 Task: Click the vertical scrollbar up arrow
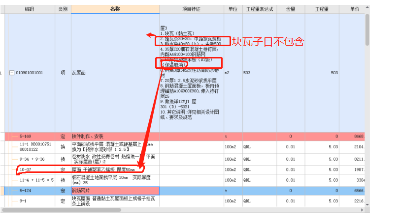pyautogui.click(x=367, y=7)
